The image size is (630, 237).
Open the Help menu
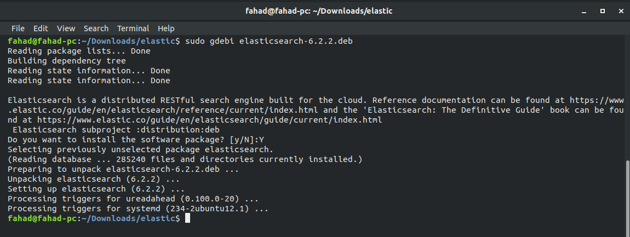[166, 28]
